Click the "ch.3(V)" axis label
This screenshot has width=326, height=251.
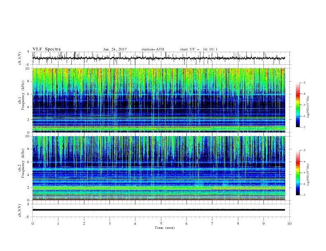point(20,210)
